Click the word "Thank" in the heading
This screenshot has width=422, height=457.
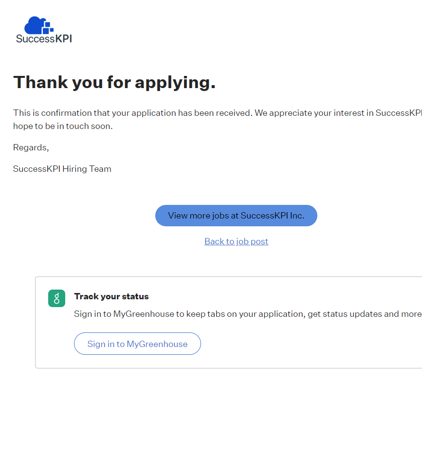click(40, 82)
